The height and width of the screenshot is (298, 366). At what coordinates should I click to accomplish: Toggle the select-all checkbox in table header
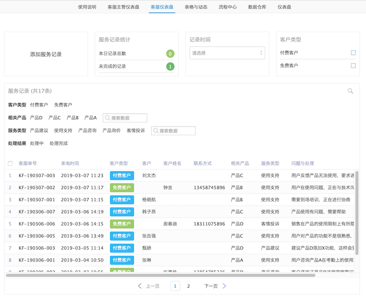10,164
